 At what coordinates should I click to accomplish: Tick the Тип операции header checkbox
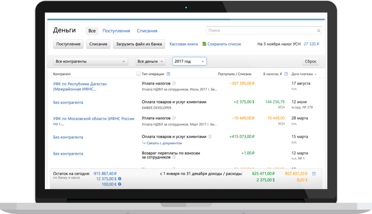(x=139, y=74)
